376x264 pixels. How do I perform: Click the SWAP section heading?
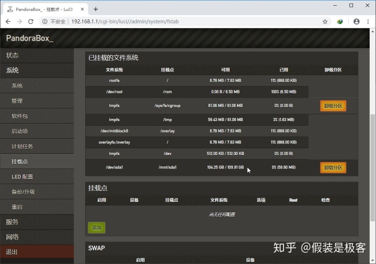pyautogui.click(x=97, y=248)
